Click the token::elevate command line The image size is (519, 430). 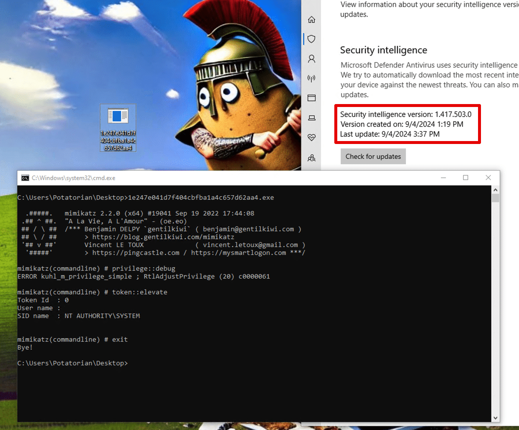(x=92, y=292)
